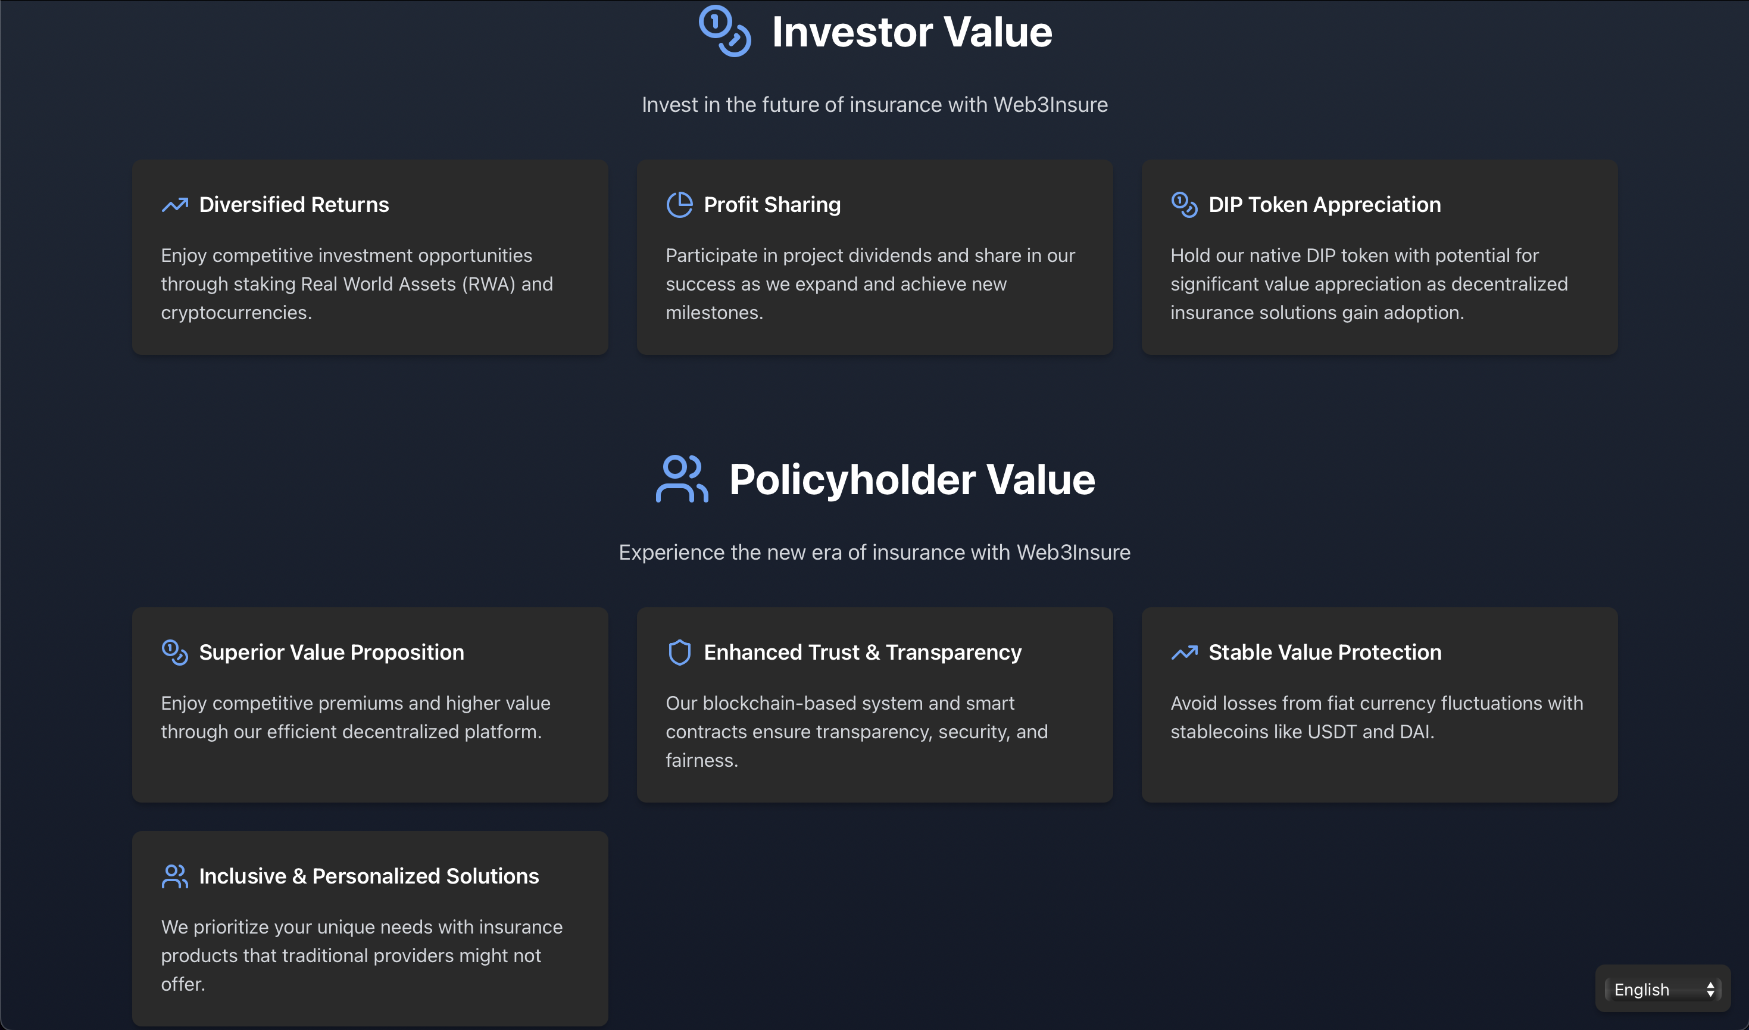Viewport: 1749px width, 1030px height.
Task: Click the Diversified Returns card title
Action: point(293,205)
